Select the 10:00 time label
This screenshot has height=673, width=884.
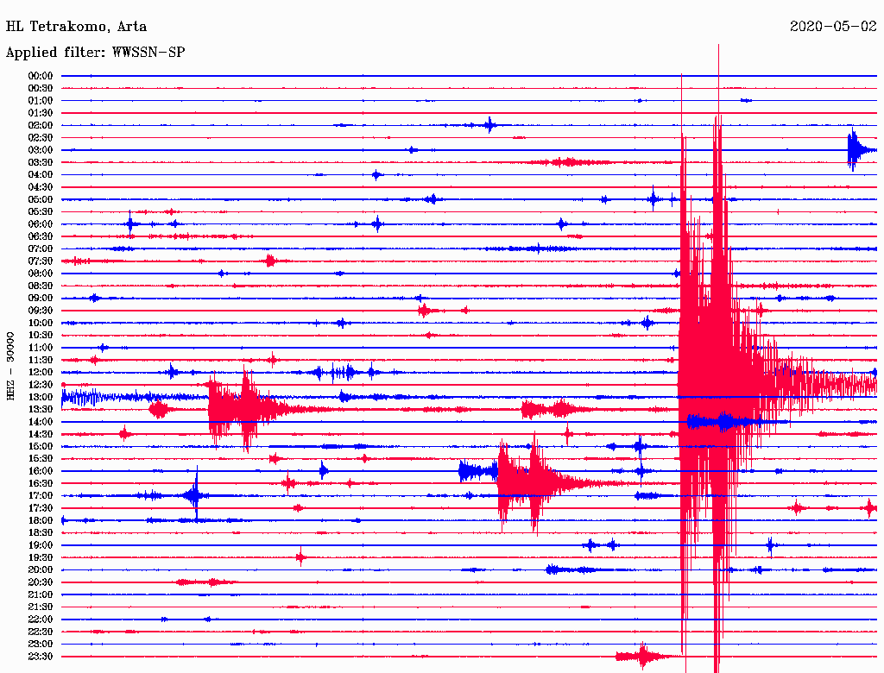(40, 324)
